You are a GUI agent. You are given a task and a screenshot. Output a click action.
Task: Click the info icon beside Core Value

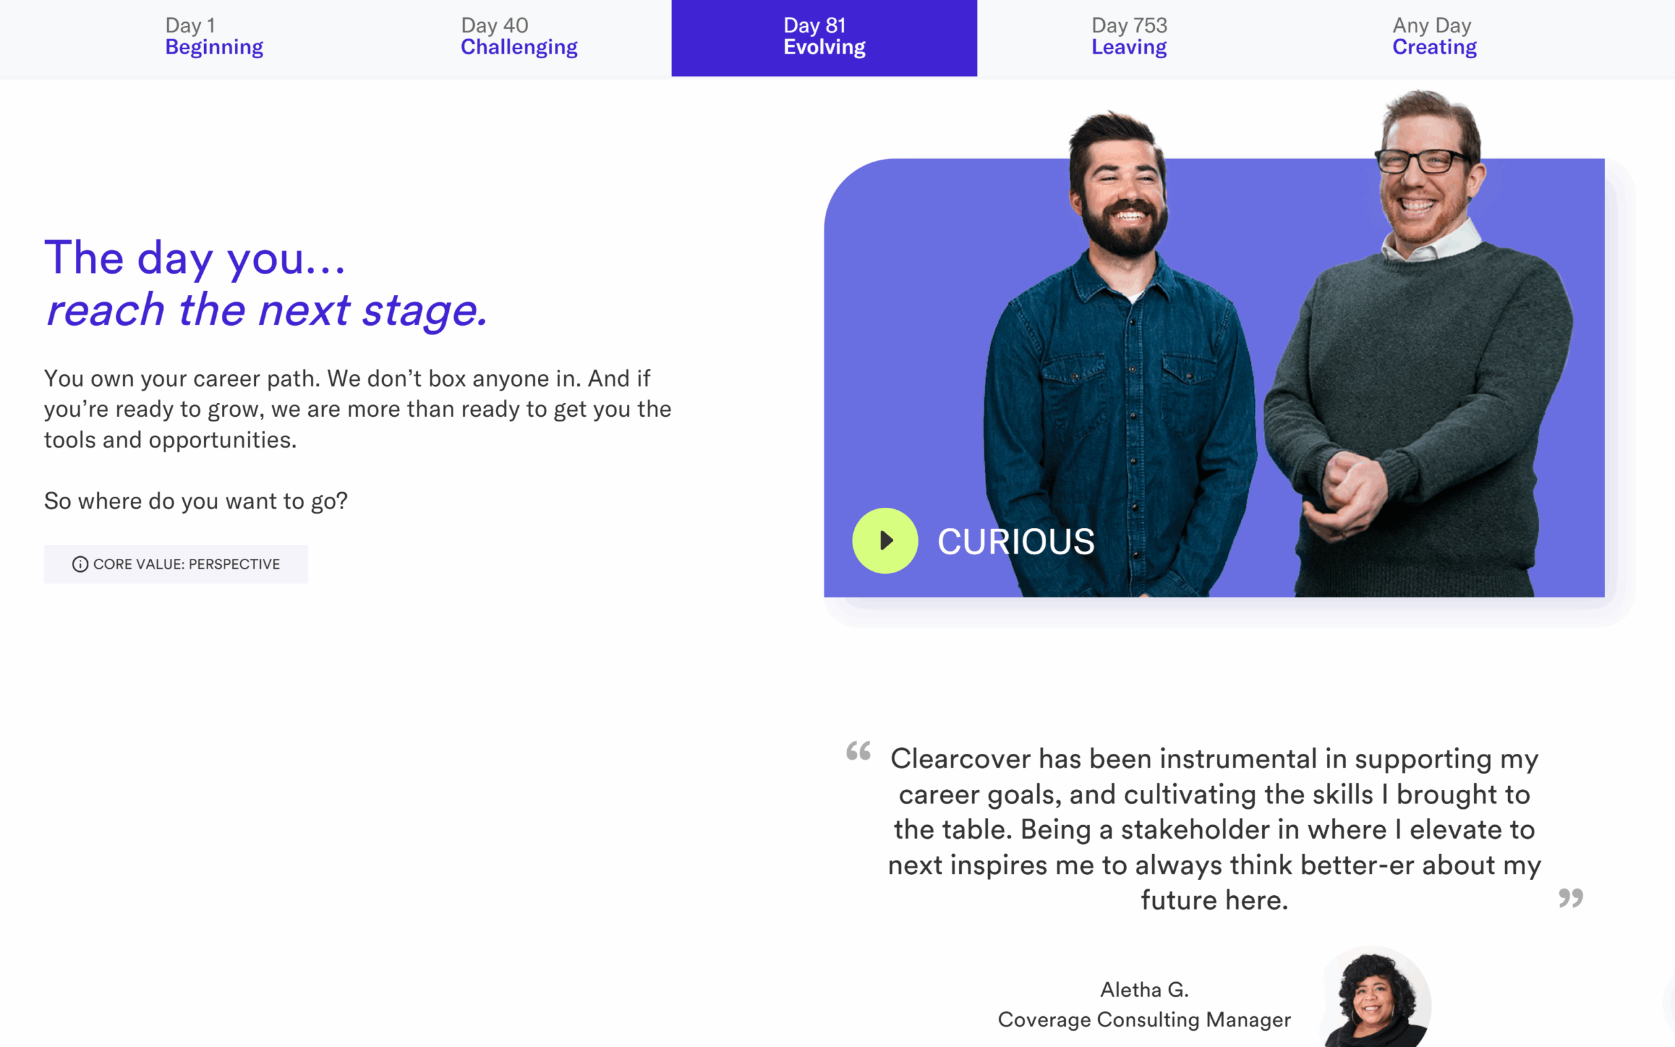(80, 564)
